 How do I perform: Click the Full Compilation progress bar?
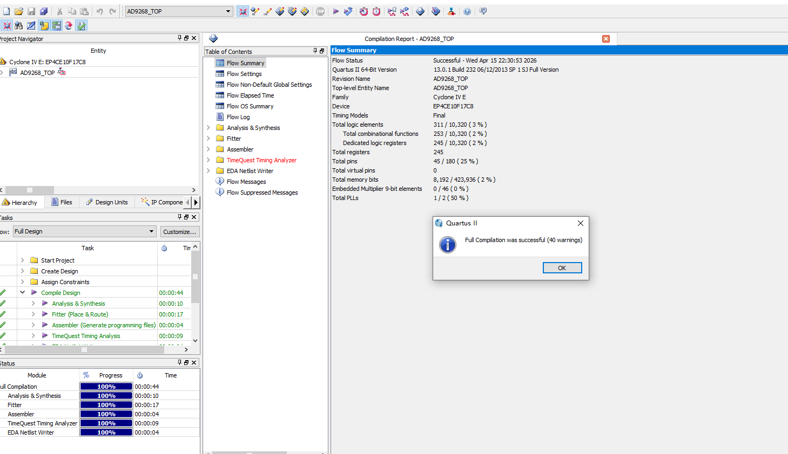pyautogui.click(x=106, y=387)
